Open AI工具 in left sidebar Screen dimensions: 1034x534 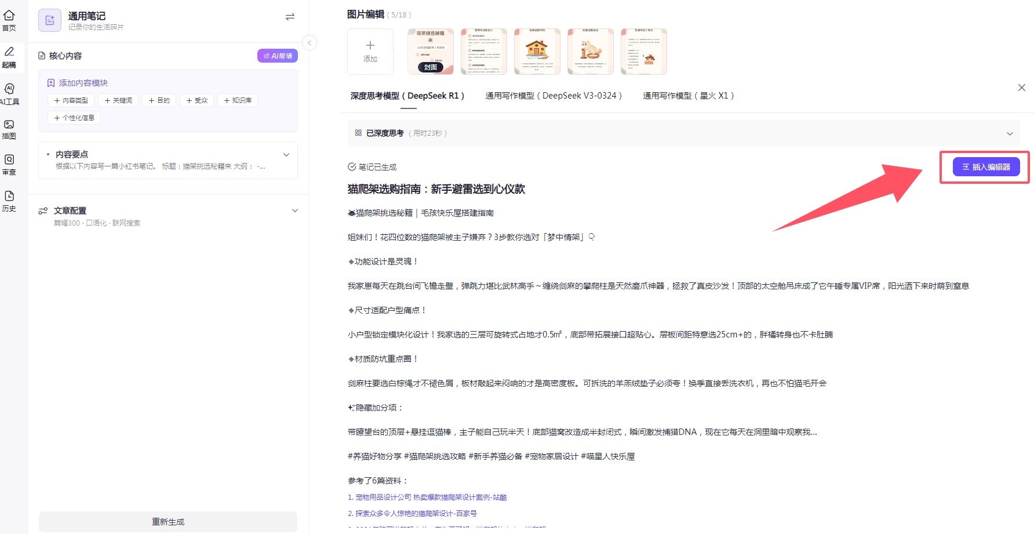(9, 93)
